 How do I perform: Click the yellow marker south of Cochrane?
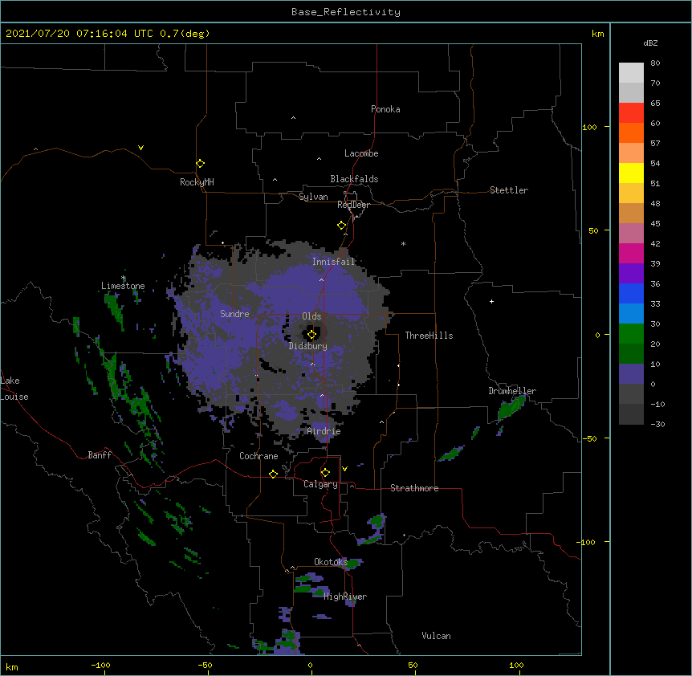273,474
